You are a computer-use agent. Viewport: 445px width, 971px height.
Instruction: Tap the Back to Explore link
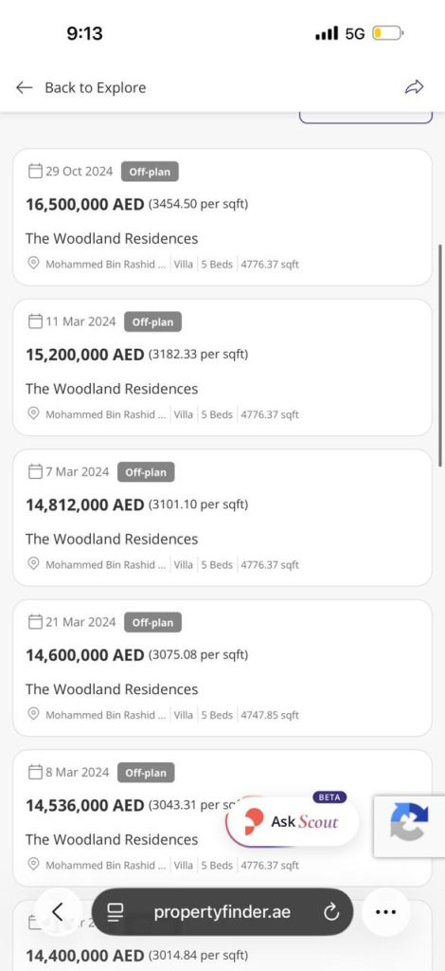click(96, 87)
